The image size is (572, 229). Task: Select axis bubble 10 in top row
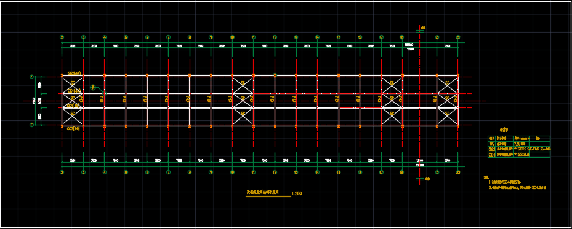point(232,37)
